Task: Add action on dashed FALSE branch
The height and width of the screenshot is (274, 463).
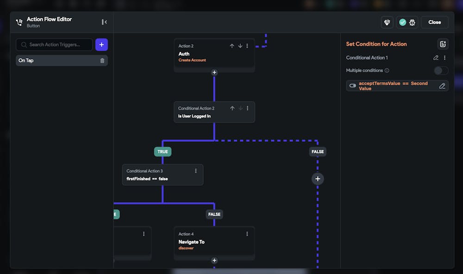Action: coord(318,179)
